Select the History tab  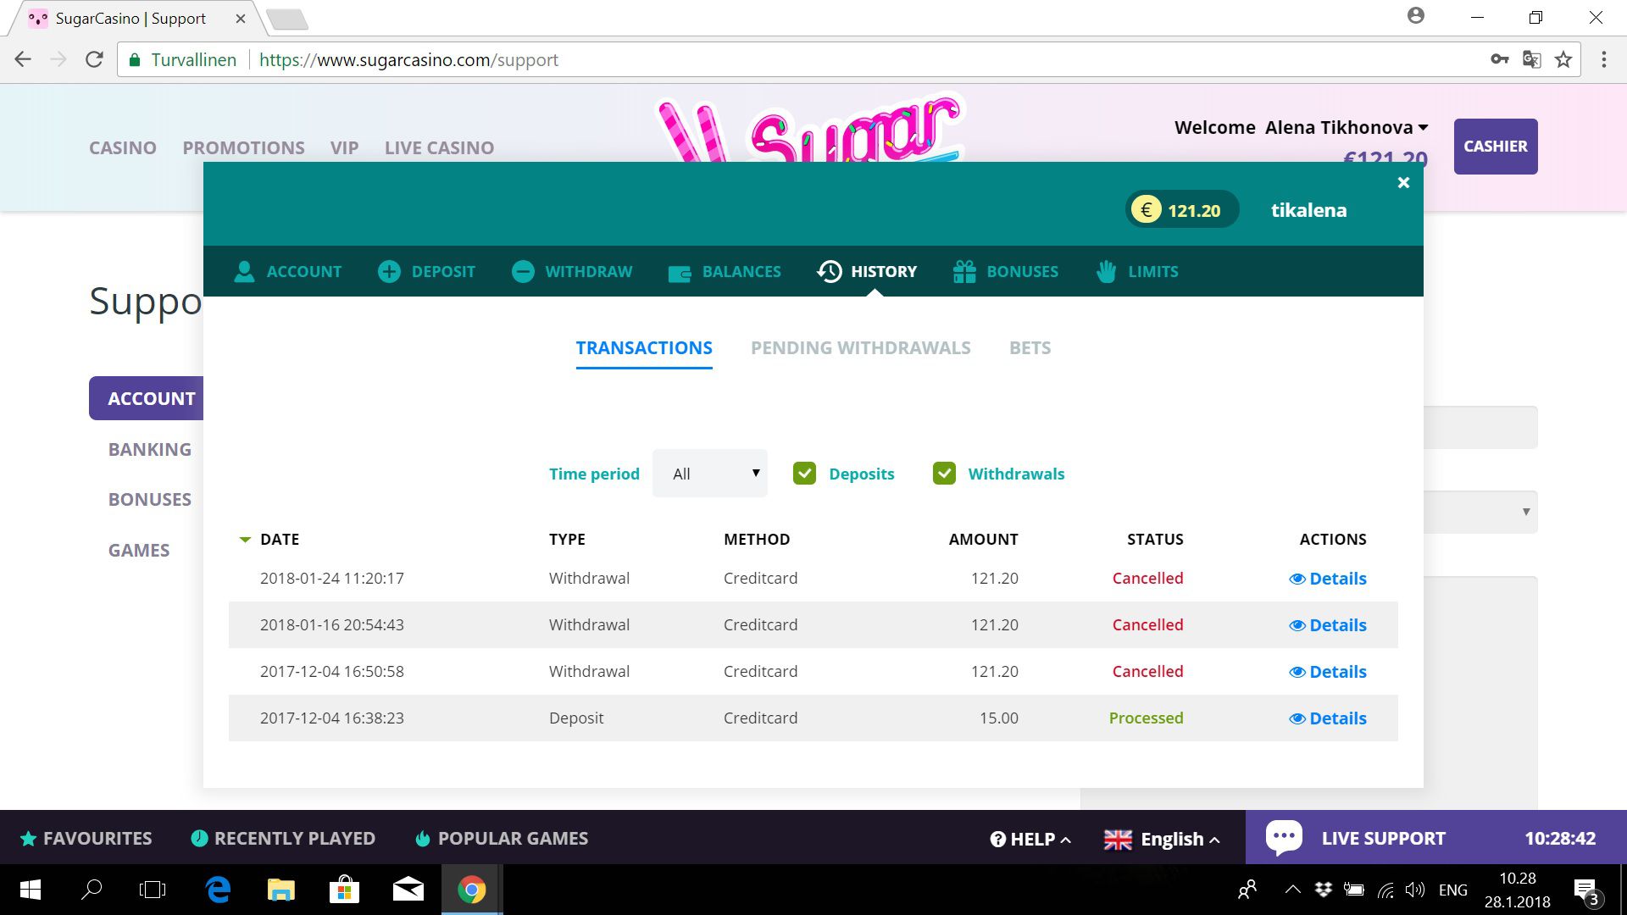867,271
